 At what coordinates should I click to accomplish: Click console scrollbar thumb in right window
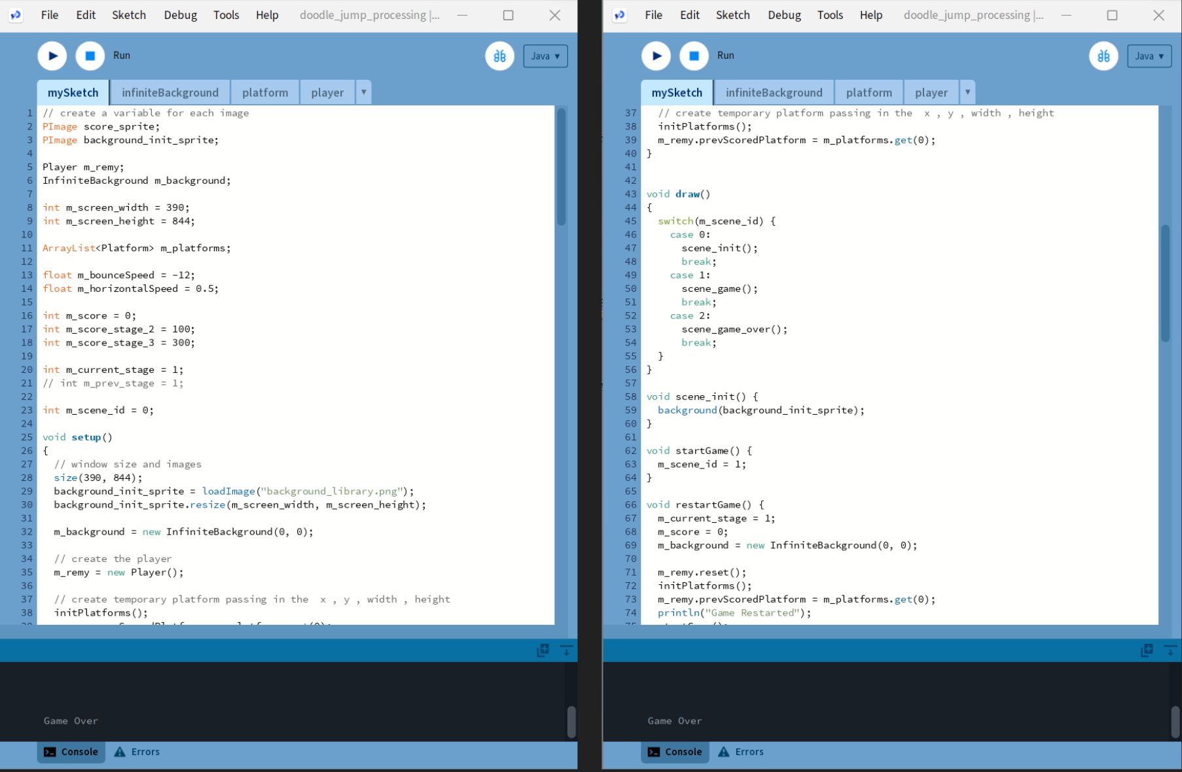point(1175,722)
